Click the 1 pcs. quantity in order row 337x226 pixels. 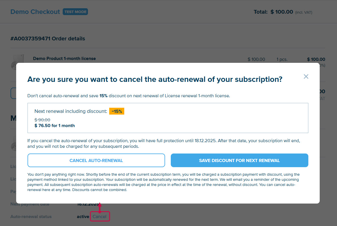282,59
